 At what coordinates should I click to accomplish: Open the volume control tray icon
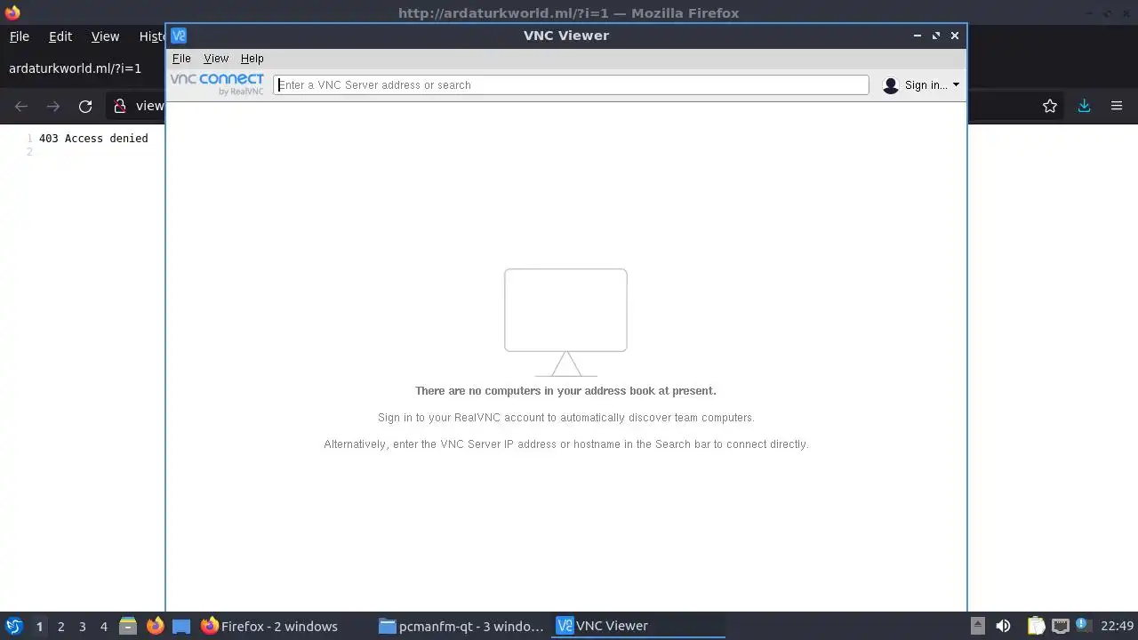tap(1003, 626)
